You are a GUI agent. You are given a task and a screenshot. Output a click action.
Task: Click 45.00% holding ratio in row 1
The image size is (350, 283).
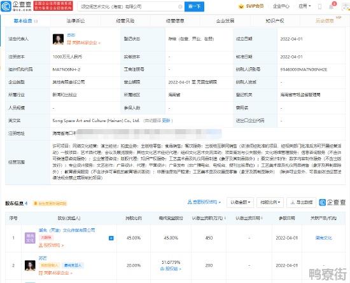[134, 238]
